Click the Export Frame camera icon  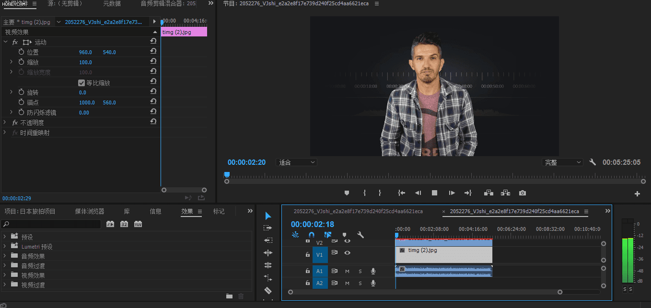click(x=523, y=193)
